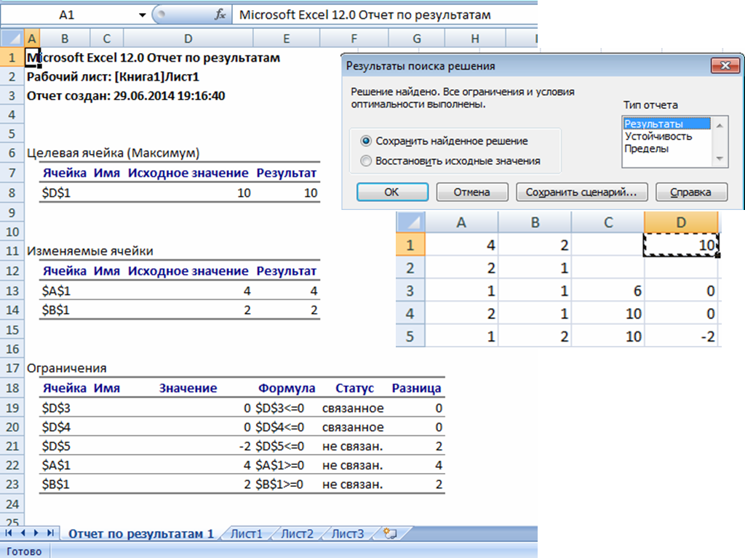The width and height of the screenshot is (745, 558).
Task: Click Сохранить сценарий... button
Action: pos(581,192)
